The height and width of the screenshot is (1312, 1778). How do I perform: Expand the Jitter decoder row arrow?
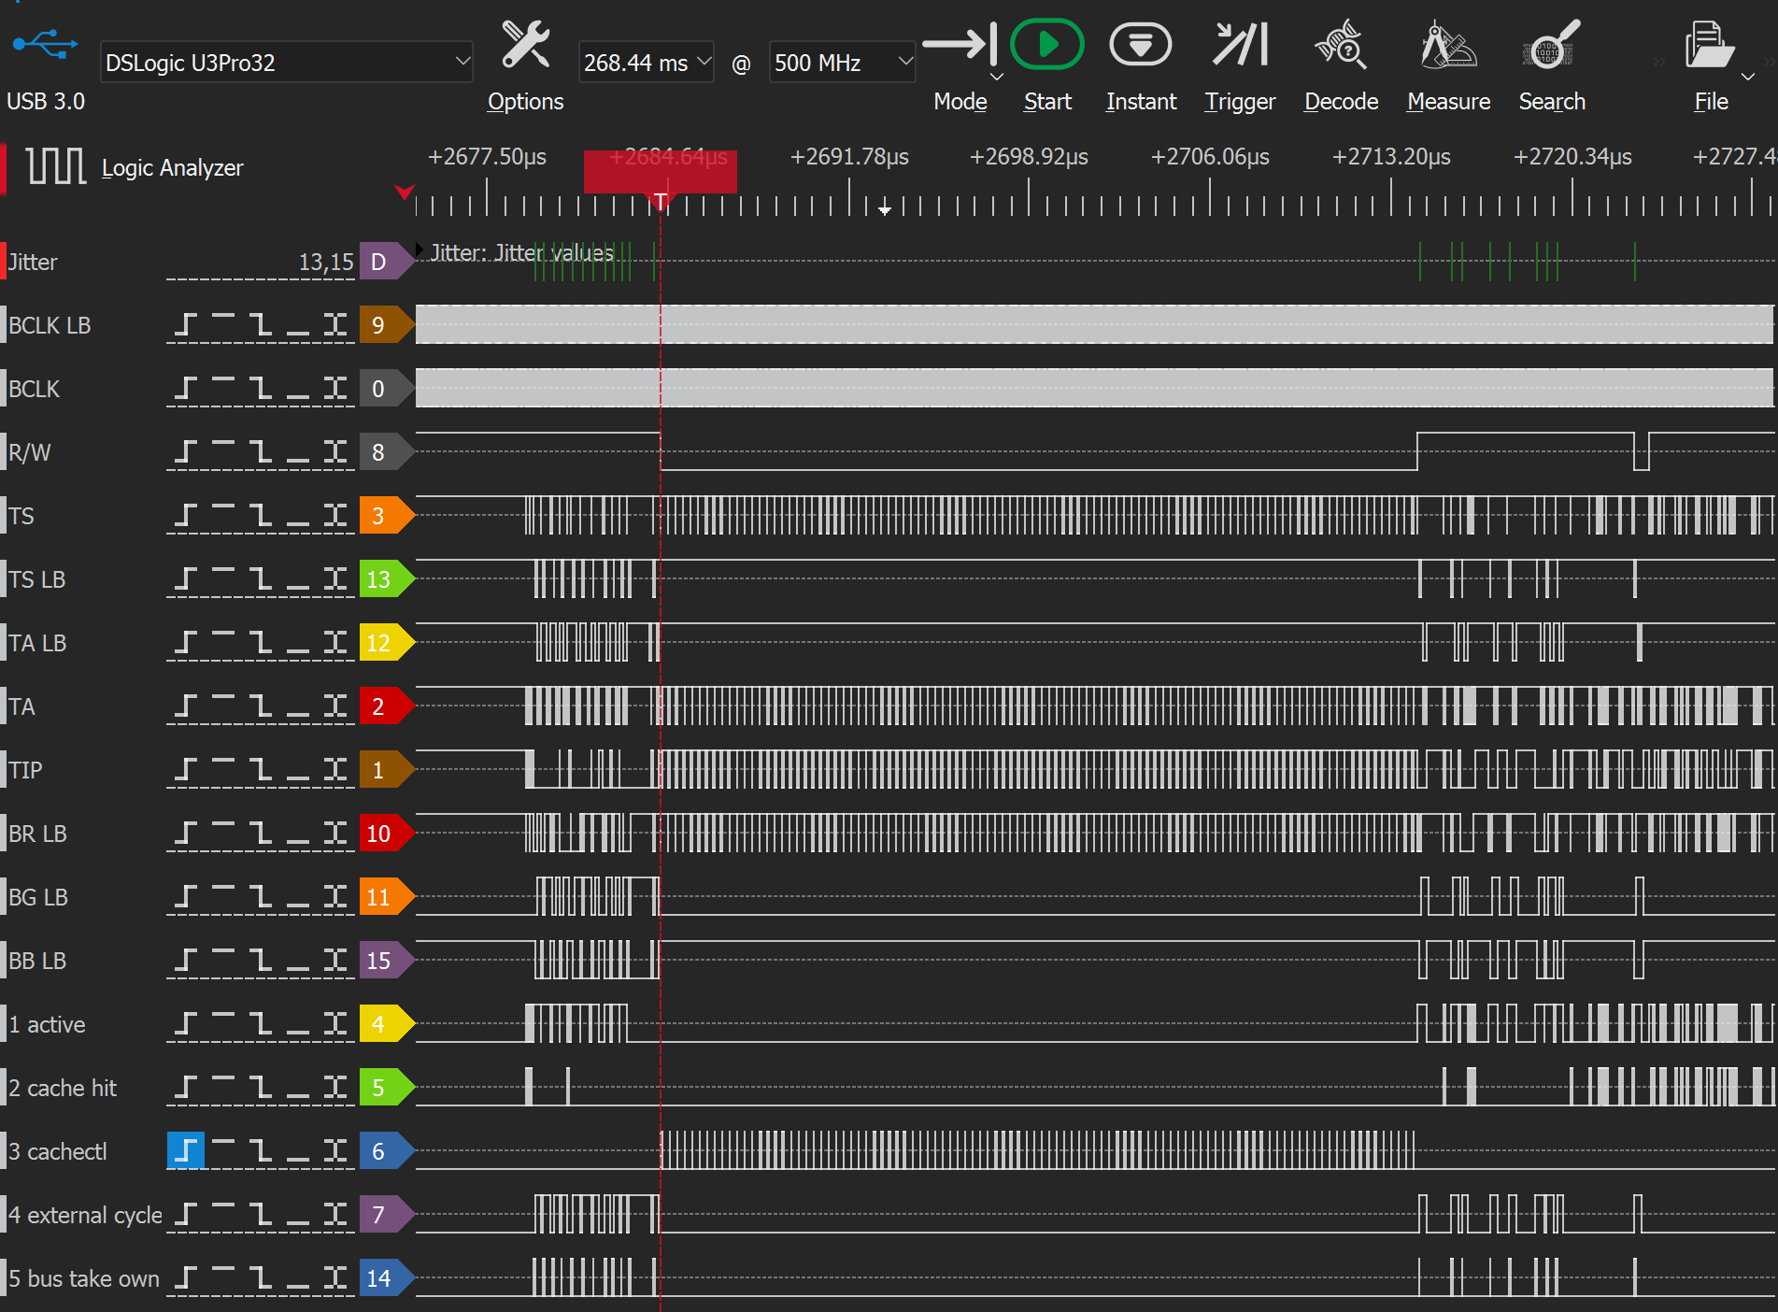coord(420,250)
